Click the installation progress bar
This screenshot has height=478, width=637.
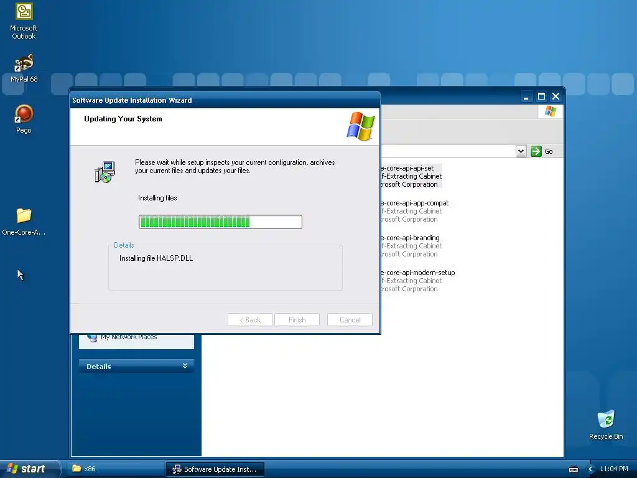[221, 222]
